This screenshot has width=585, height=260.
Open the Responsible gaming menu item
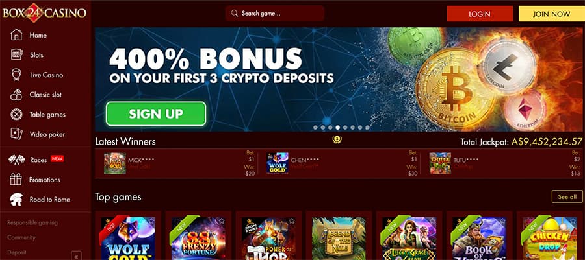coord(32,223)
